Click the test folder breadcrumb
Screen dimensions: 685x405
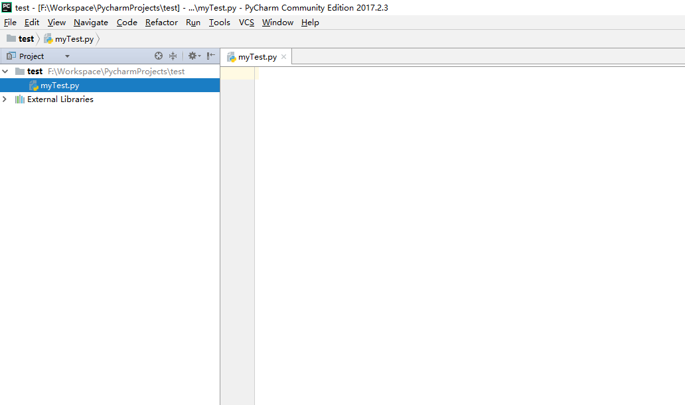(21, 39)
